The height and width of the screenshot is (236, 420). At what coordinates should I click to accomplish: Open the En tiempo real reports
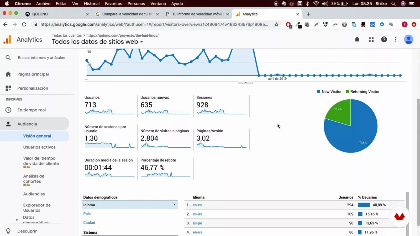coord(31,110)
